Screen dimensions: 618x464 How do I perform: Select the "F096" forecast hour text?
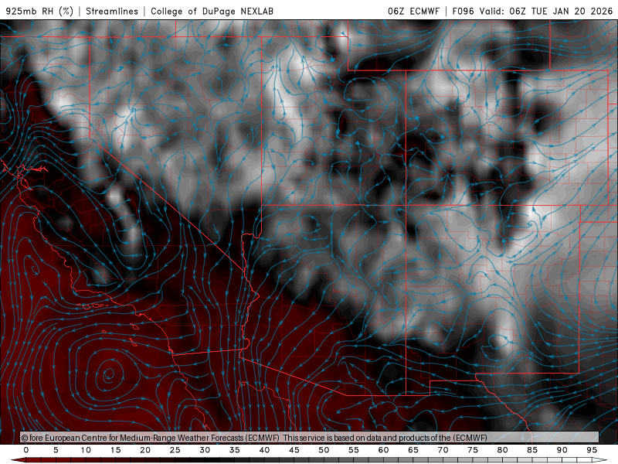coord(463,11)
